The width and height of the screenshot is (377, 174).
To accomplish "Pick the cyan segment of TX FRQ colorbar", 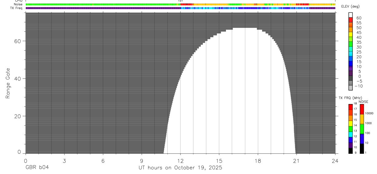I will tap(351, 134).
